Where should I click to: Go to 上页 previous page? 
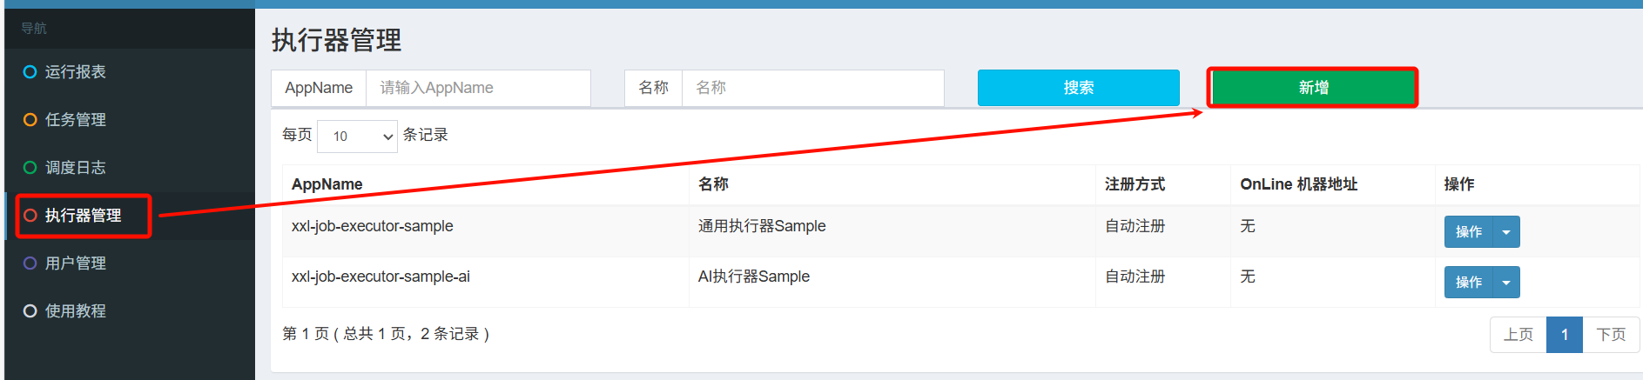click(x=1518, y=335)
